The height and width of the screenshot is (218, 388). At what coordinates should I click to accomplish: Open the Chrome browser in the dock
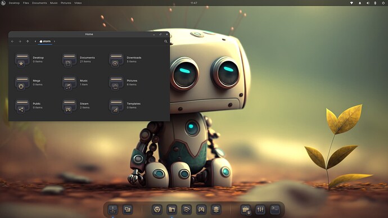(157, 210)
